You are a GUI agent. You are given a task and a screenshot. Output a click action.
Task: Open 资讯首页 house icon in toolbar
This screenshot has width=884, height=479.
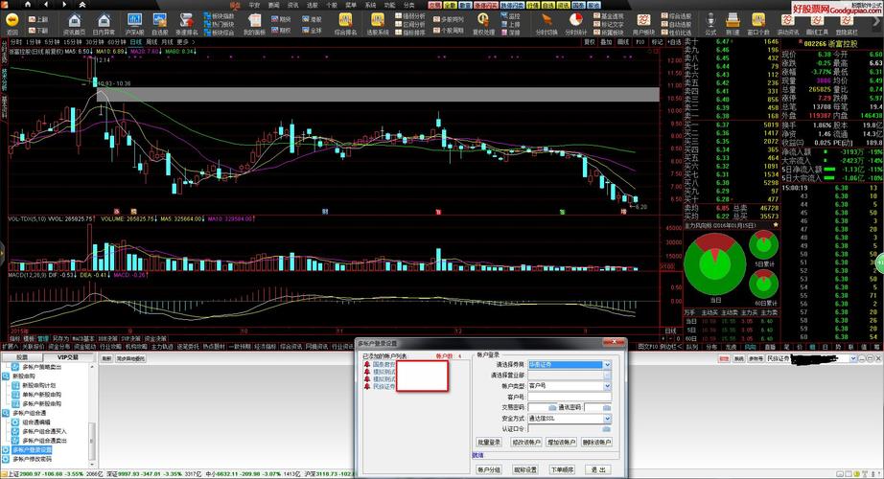pyautogui.click(x=75, y=21)
